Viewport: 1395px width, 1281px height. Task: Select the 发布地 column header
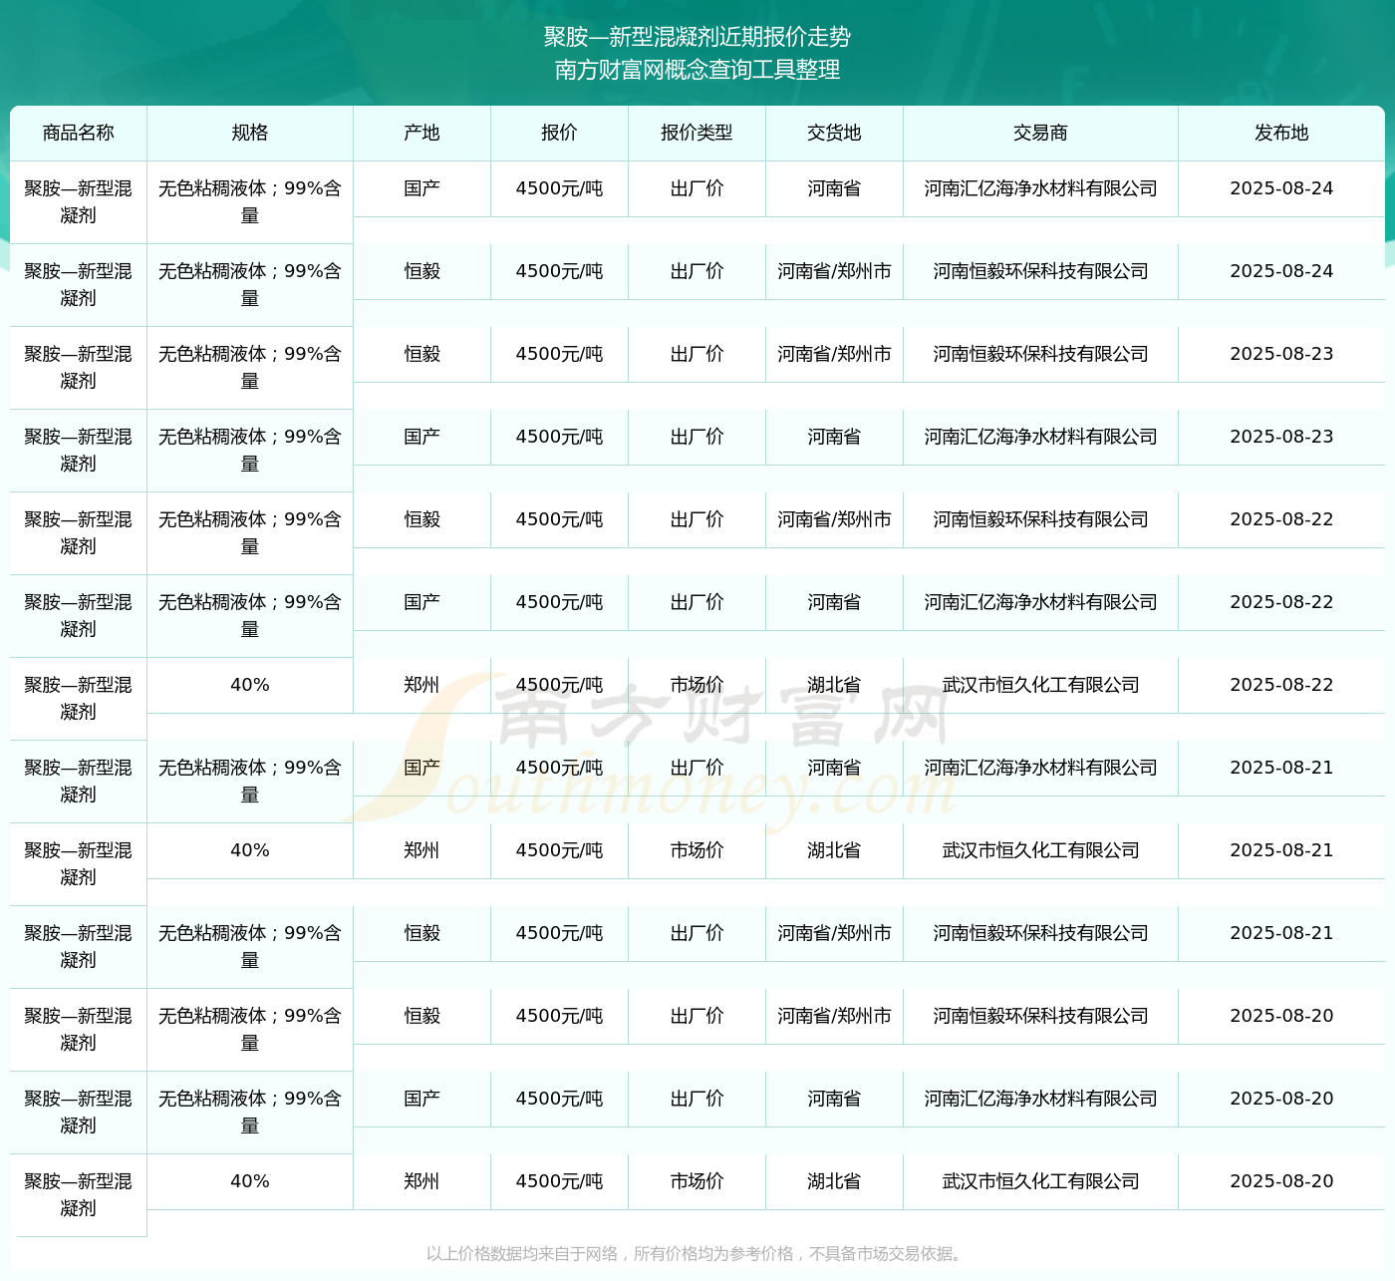[1281, 133]
